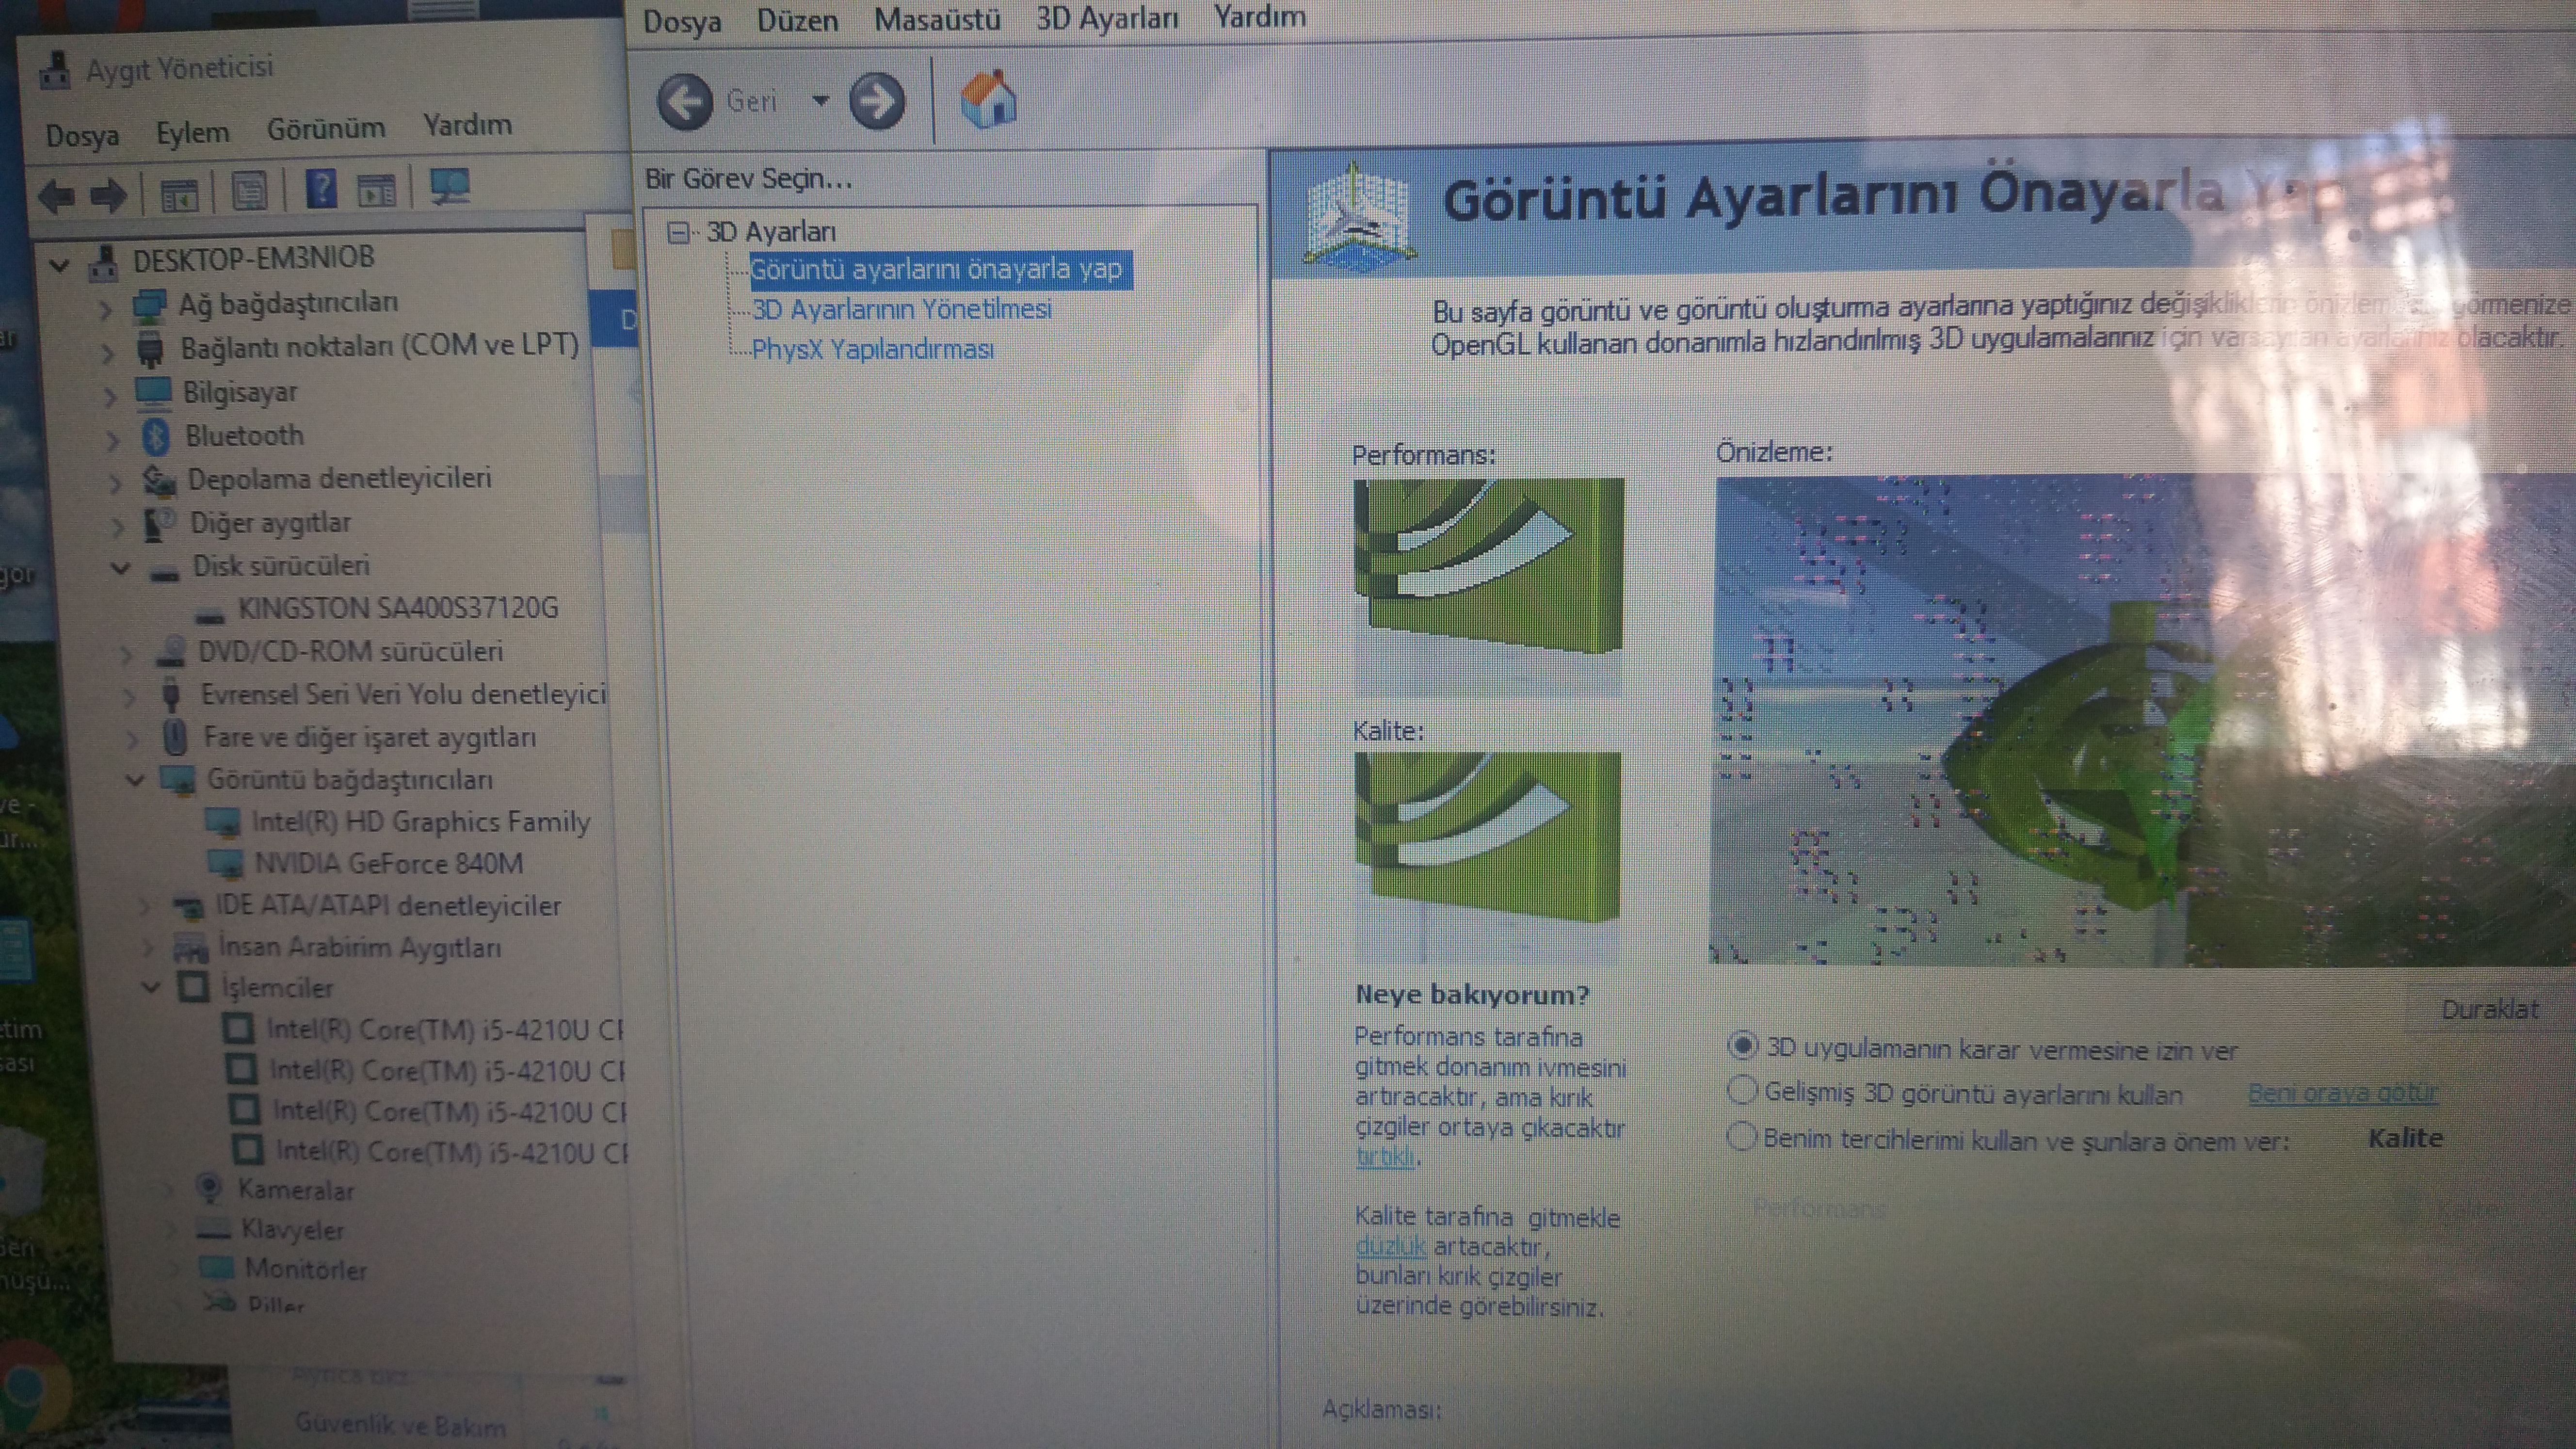Screen dimensions: 2576x1449
Task: Open the NVIDIA panel Yardım menu
Action: (x=1259, y=16)
